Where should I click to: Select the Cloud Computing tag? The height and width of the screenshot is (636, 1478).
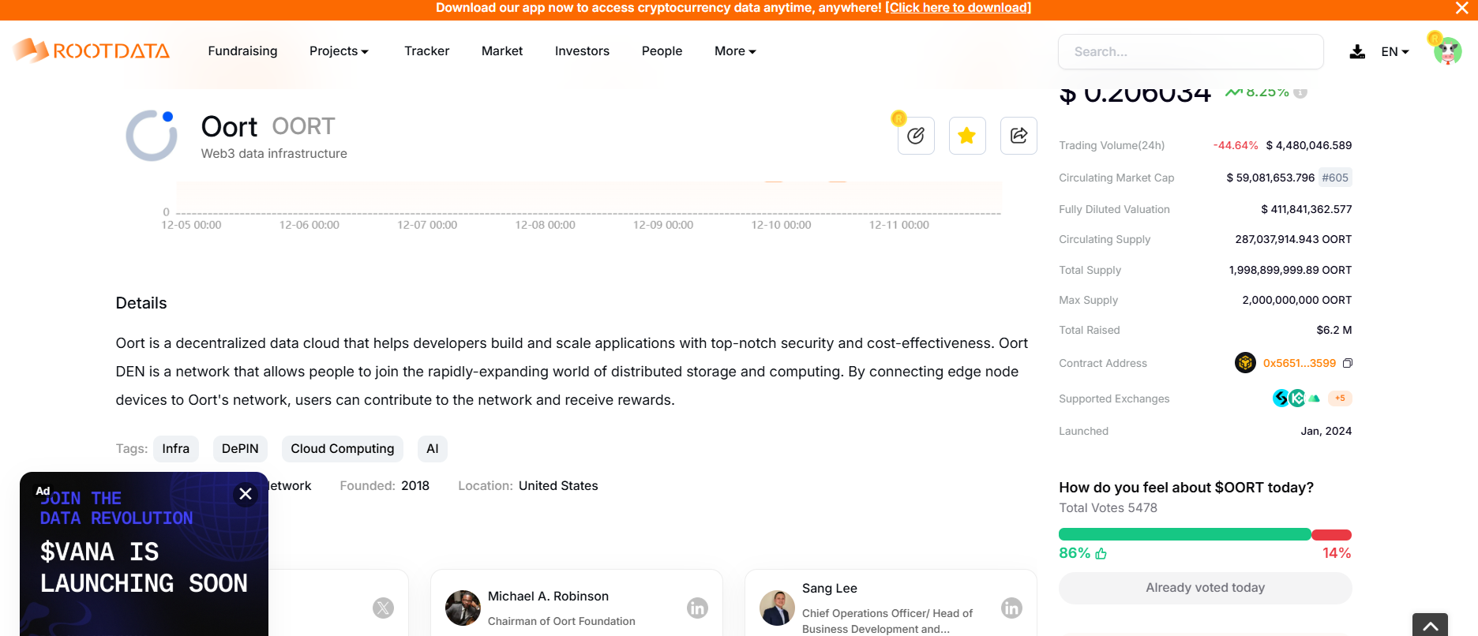pyautogui.click(x=343, y=449)
